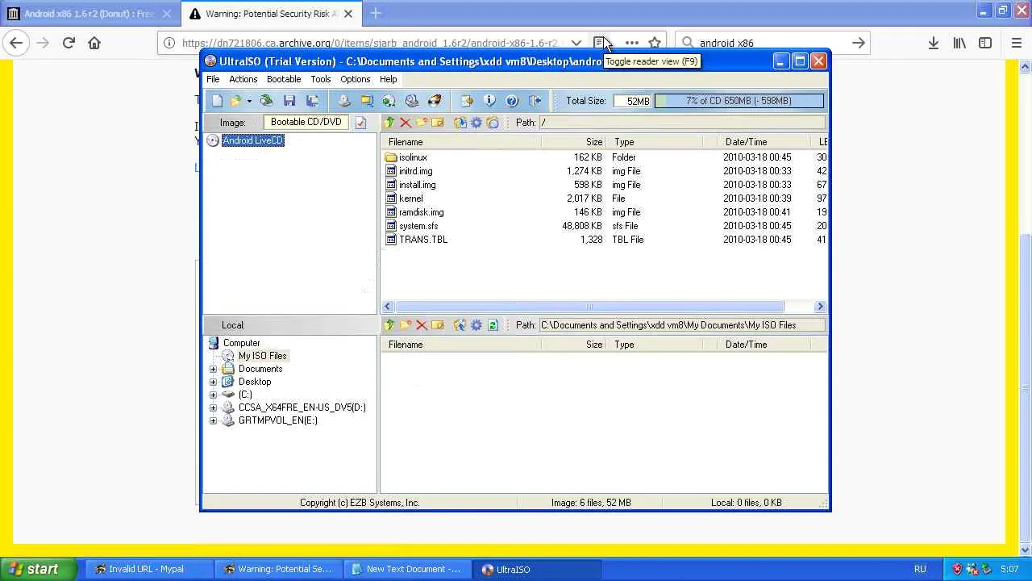Screen dimensions: 1032x581
Task: Select the isolinux folder
Action: point(413,157)
